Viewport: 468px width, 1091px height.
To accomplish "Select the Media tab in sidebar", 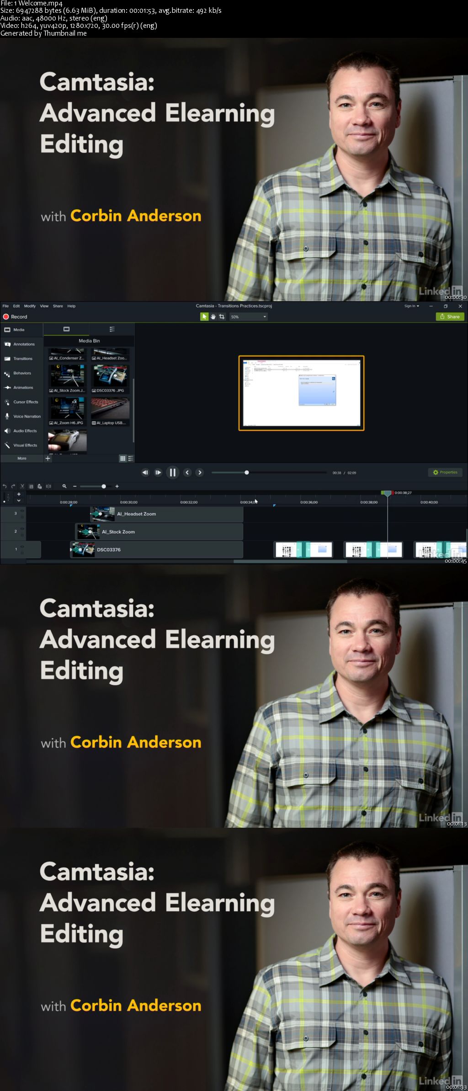I will pyautogui.click(x=21, y=330).
